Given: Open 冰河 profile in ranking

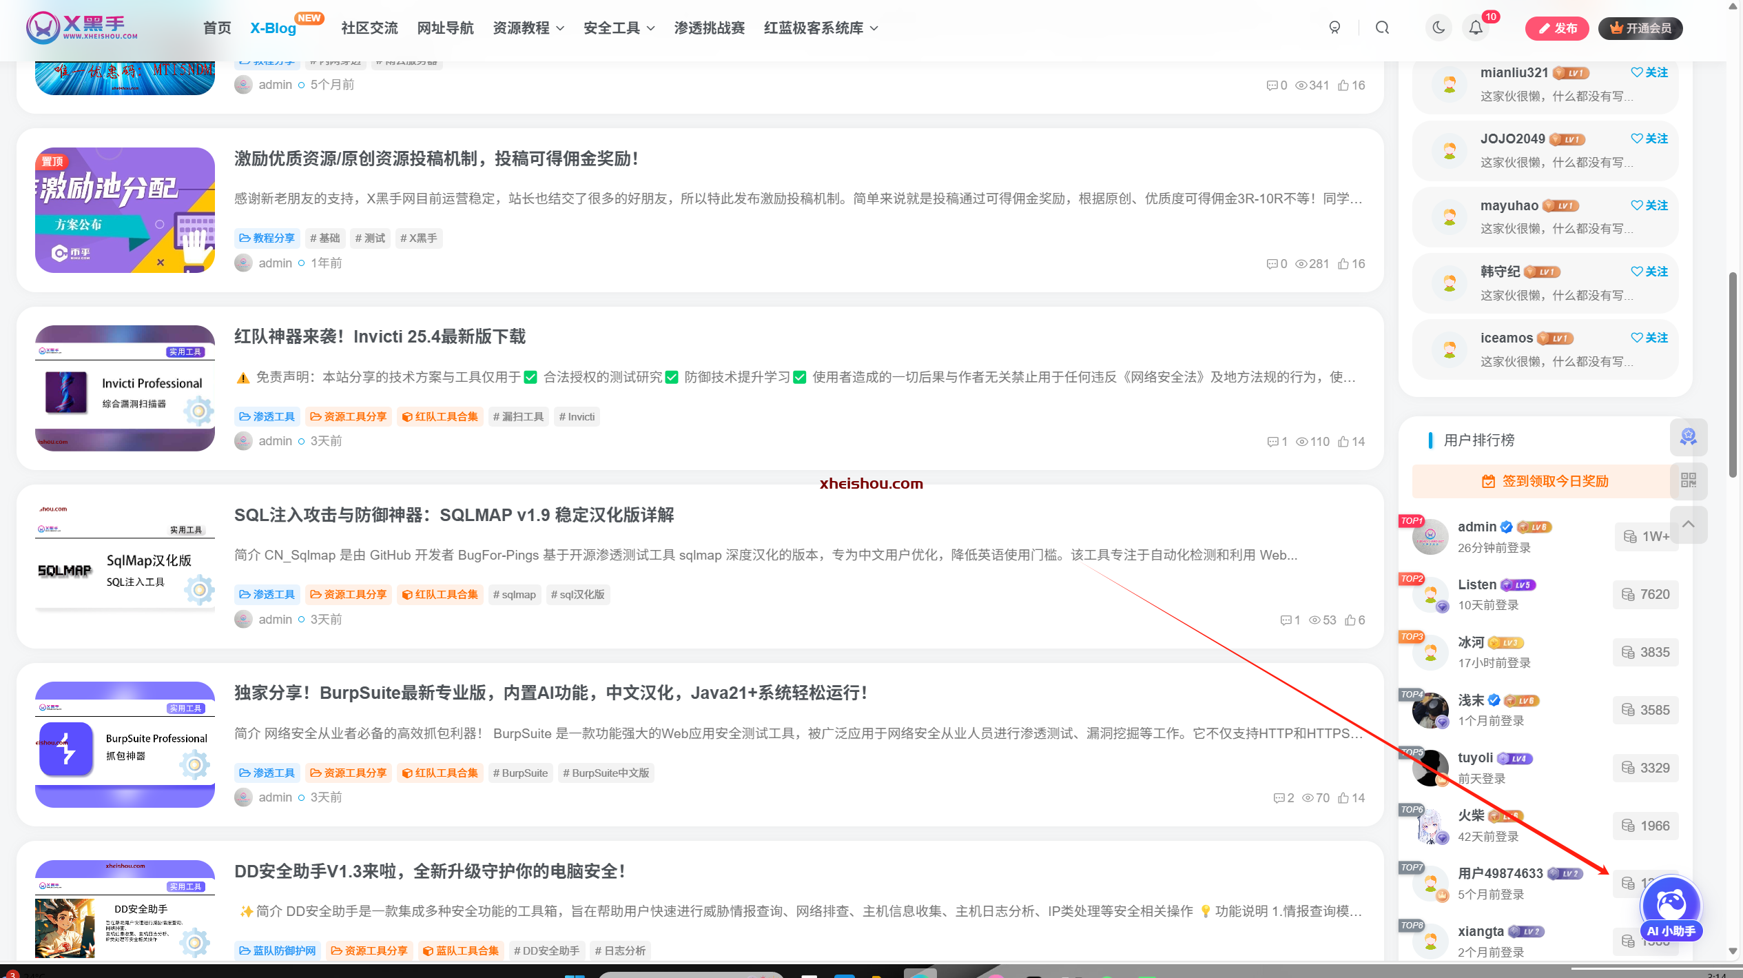Looking at the screenshot, I should (1471, 642).
